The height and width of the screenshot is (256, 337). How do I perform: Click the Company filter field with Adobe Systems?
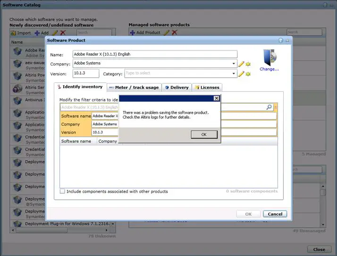click(x=184, y=124)
